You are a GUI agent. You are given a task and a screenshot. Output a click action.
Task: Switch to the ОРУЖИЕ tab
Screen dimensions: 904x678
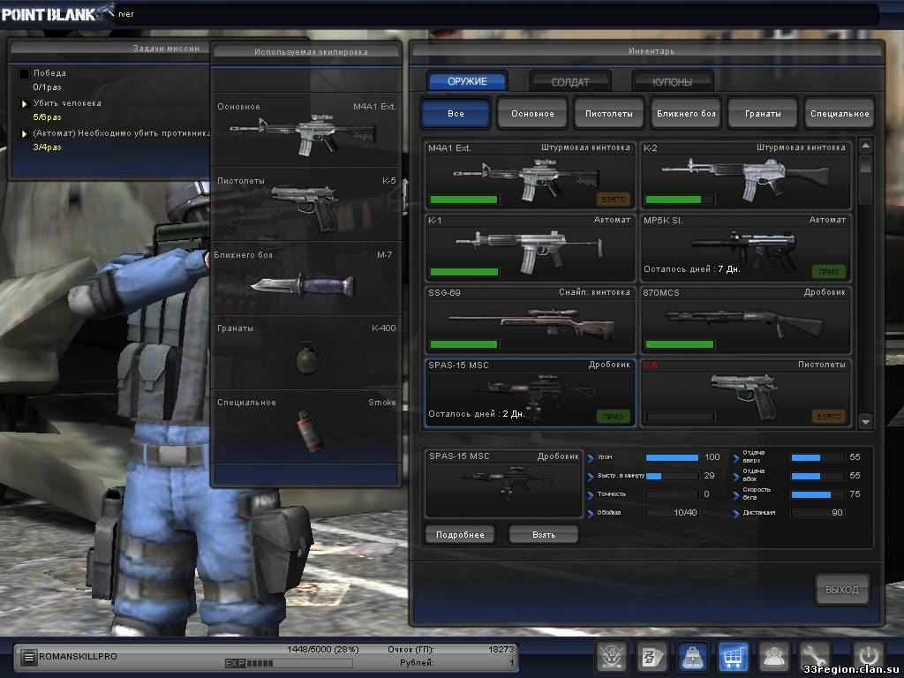(x=467, y=81)
